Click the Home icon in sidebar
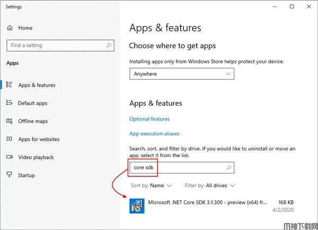Image resolution: width=318 pixels, height=230 pixels. point(10,28)
